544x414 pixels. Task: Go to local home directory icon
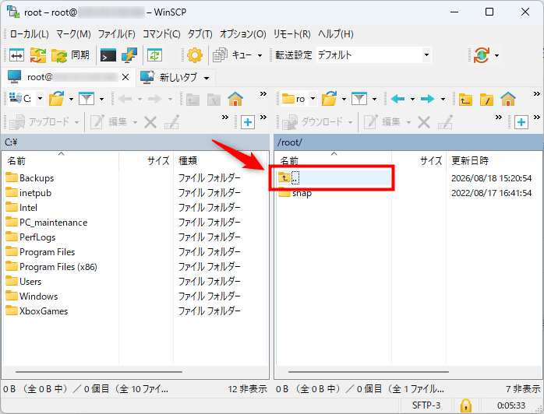point(235,99)
